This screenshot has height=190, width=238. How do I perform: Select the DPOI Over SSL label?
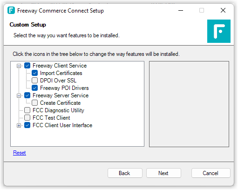tap(58, 81)
